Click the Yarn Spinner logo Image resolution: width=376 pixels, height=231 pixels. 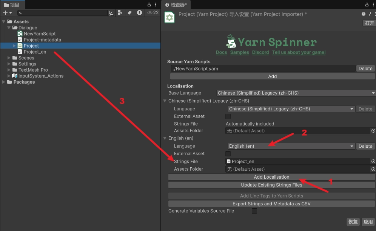pyautogui.click(x=271, y=42)
